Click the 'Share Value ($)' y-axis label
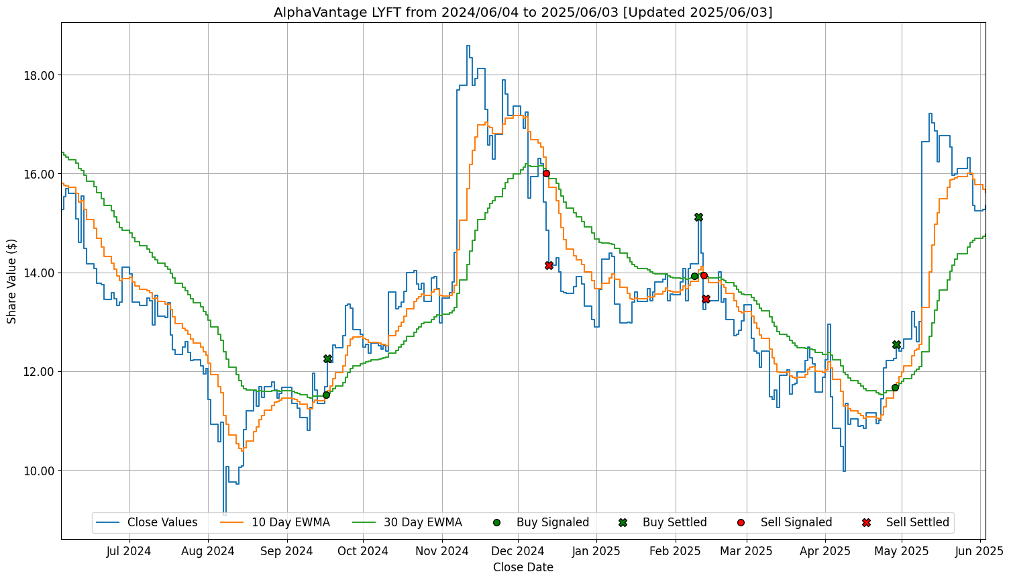This screenshot has width=1011, height=580. [12, 281]
